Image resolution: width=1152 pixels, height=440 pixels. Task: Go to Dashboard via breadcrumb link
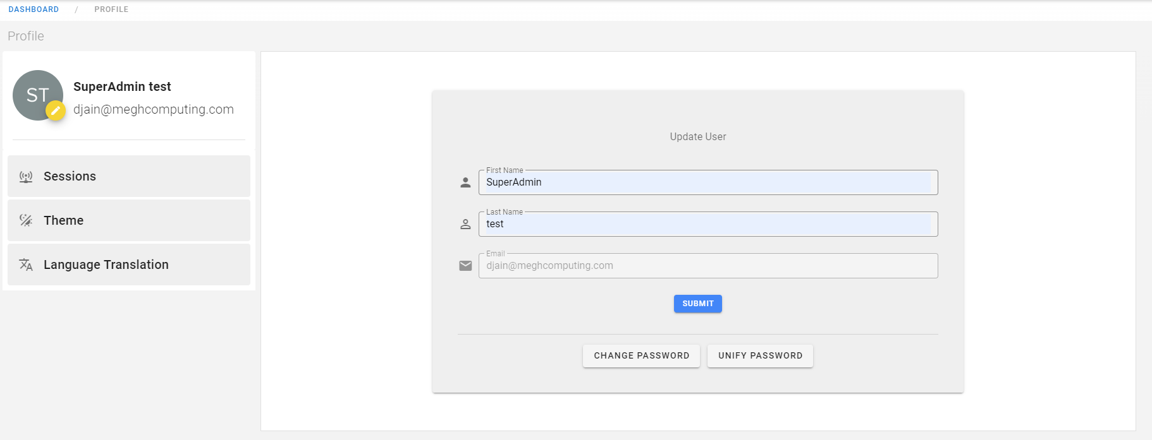click(x=34, y=9)
